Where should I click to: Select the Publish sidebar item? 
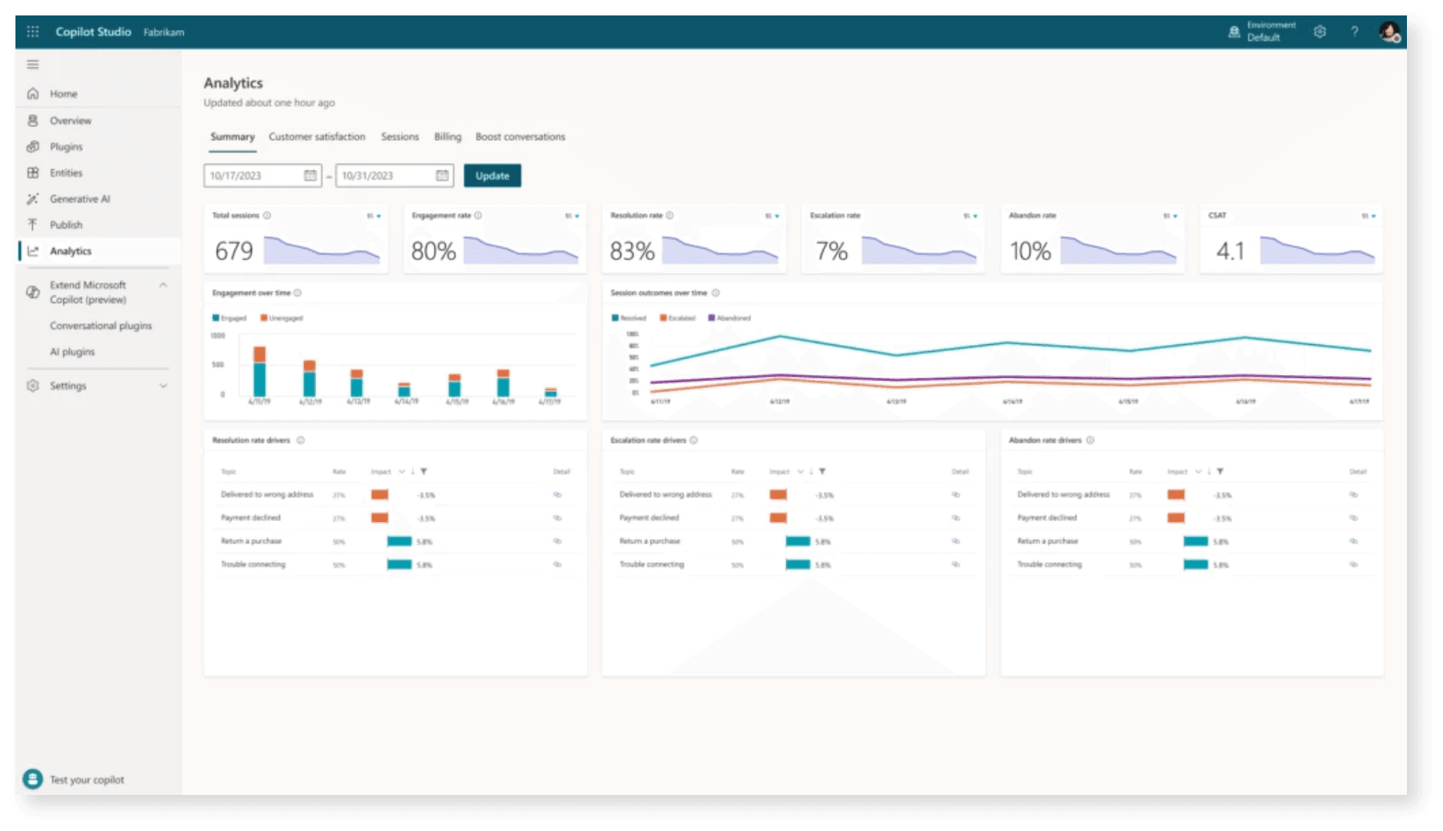coord(65,224)
